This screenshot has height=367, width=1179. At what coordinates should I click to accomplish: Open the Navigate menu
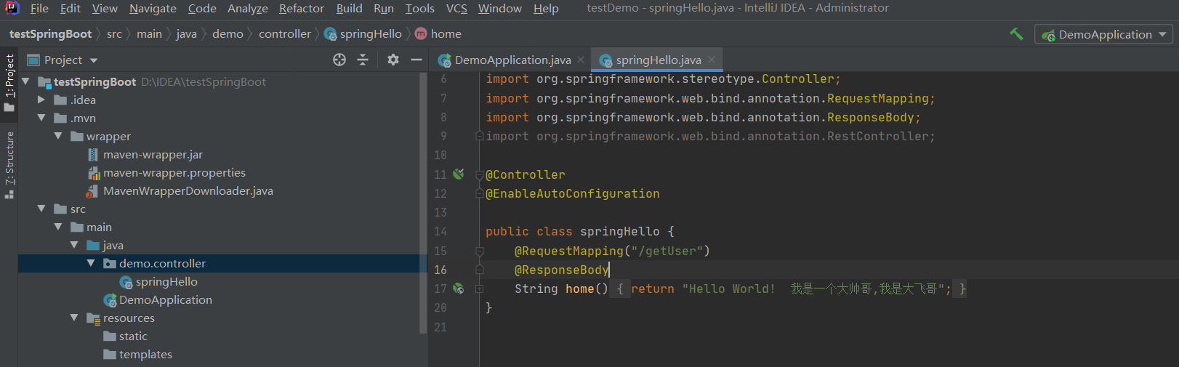point(153,9)
